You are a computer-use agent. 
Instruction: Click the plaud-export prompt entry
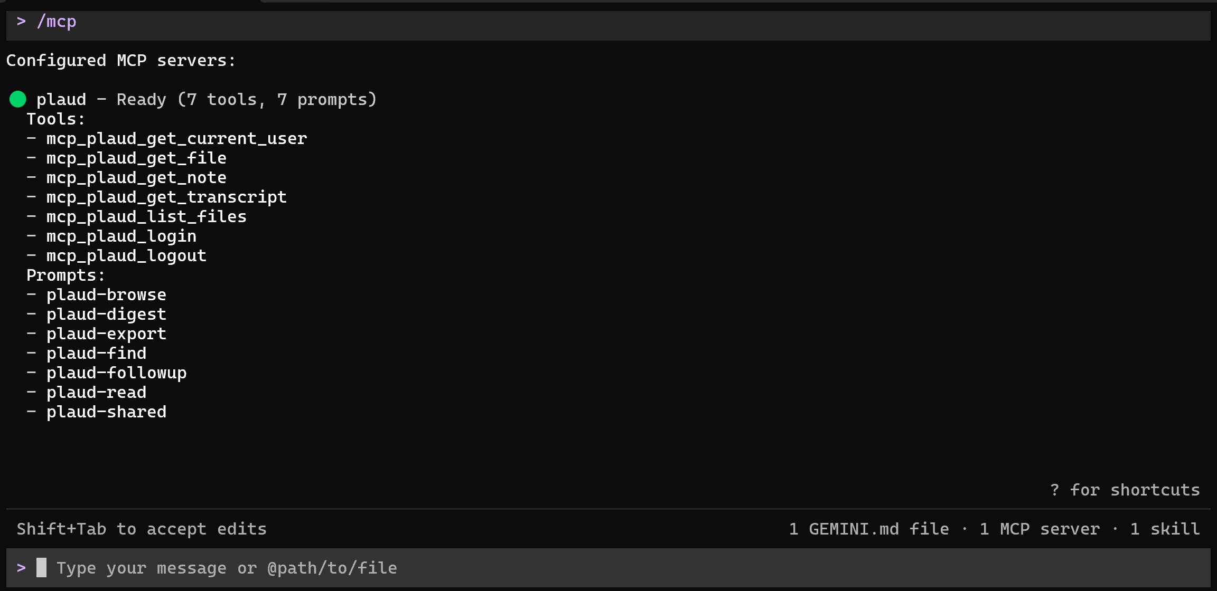pos(106,334)
